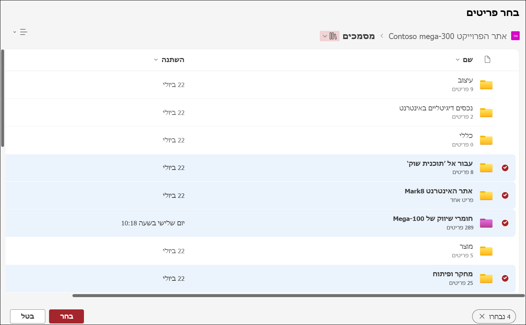Deselect the עבור אל 'תוכנית שוק' folder checkmark

[505, 168]
